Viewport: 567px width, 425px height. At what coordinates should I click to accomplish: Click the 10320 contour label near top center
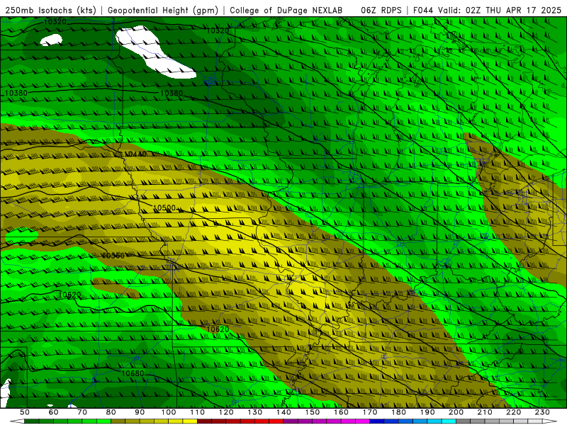(x=218, y=30)
